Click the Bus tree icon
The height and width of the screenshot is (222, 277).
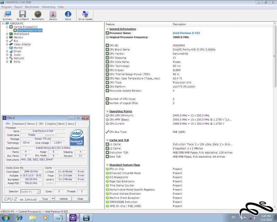pos(11,41)
